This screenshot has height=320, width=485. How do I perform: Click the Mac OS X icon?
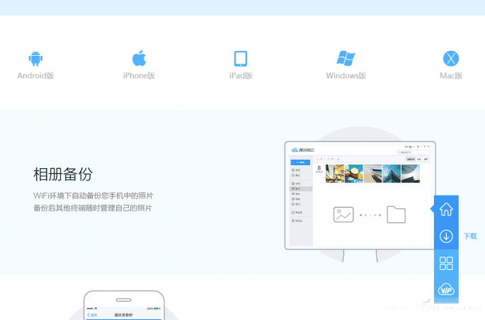(x=451, y=59)
